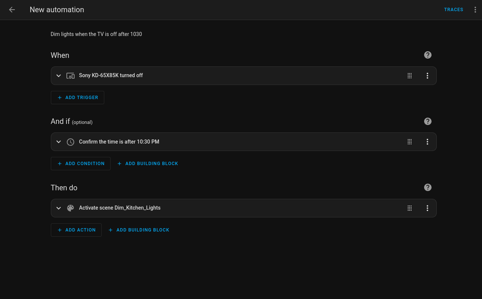The image size is (482, 299).
Task: Click the Add Trigger button
Action: click(78, 98)
